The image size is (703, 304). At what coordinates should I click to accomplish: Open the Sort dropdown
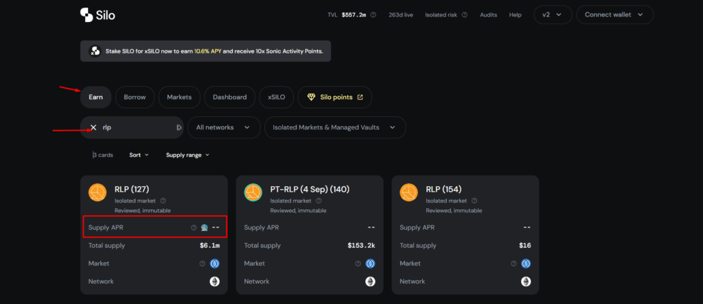tap(139, 155)
